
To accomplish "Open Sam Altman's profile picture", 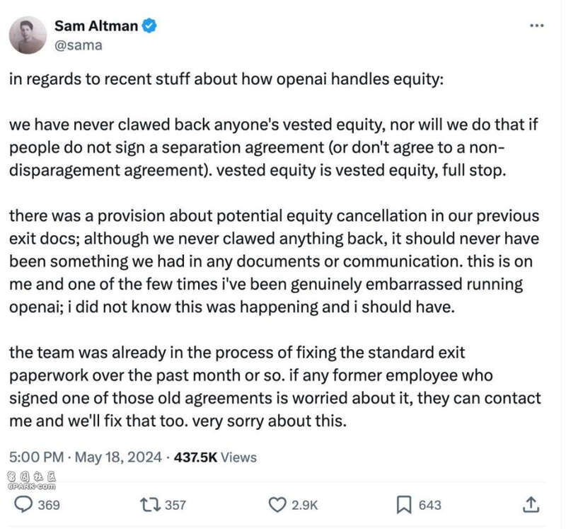I will [28, 35].
